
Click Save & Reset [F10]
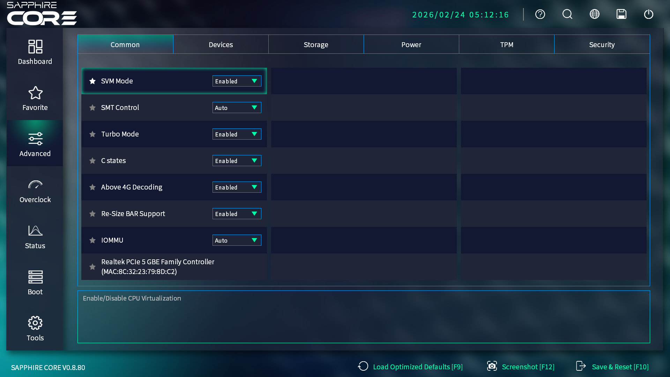tap(612, 367)
